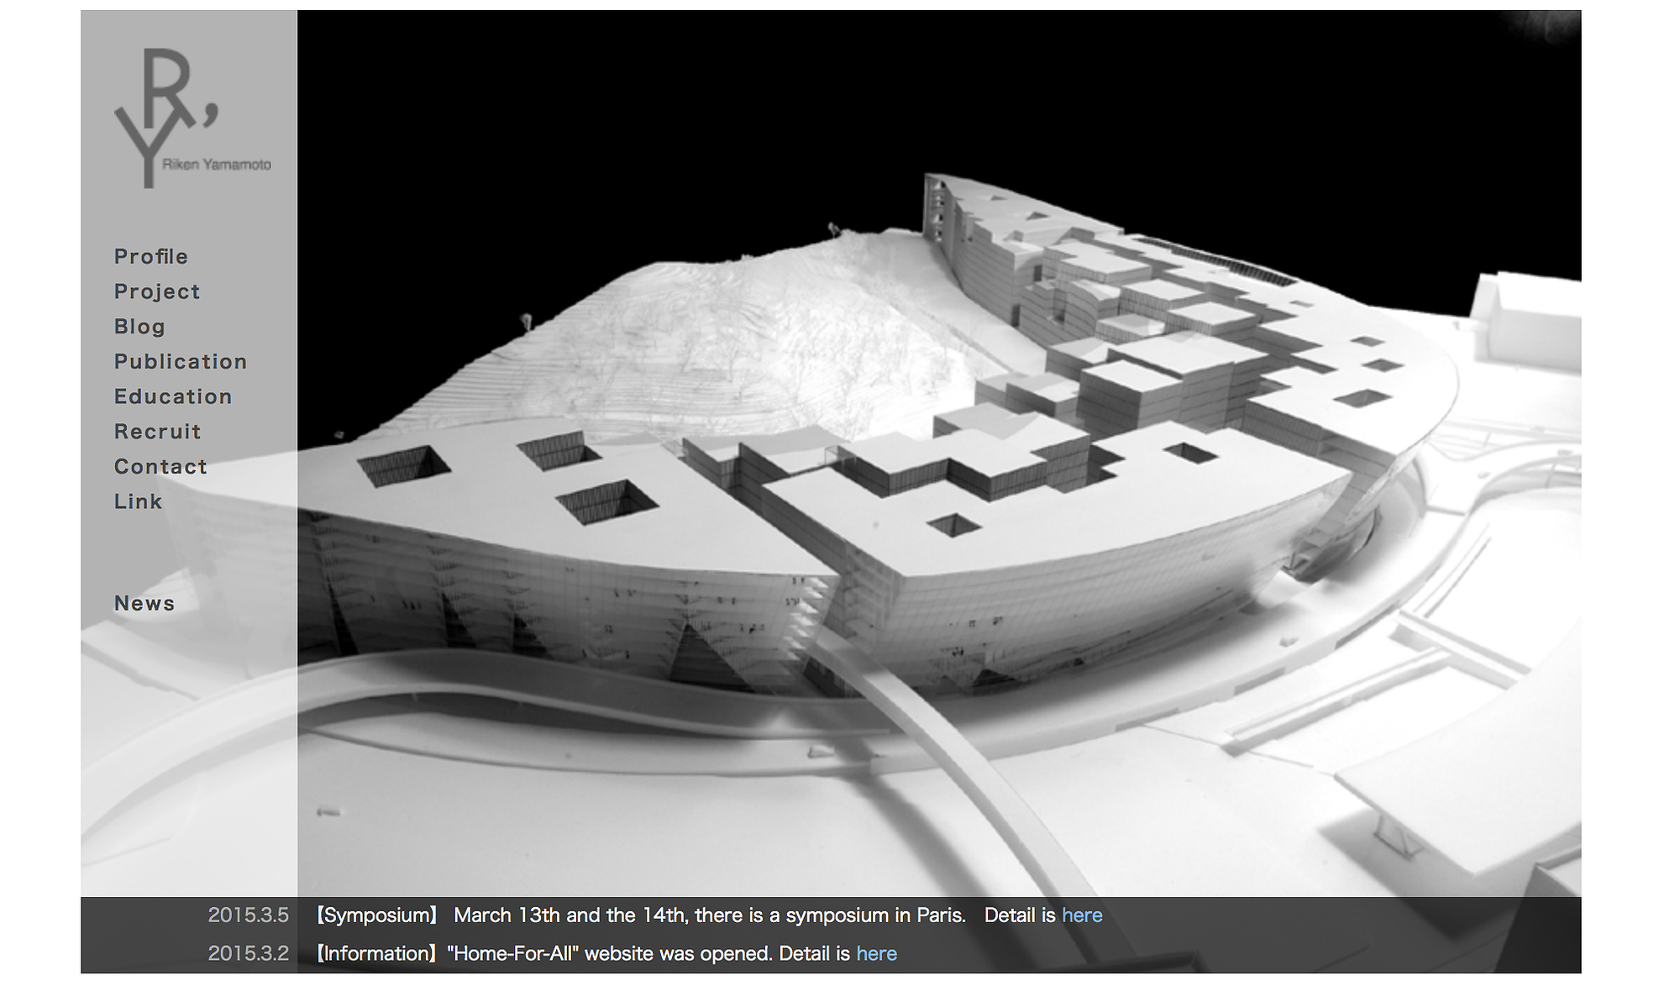The image size is (1659, 1007).
Task: Click the 2015.3.5 news date
Action: 248,915
